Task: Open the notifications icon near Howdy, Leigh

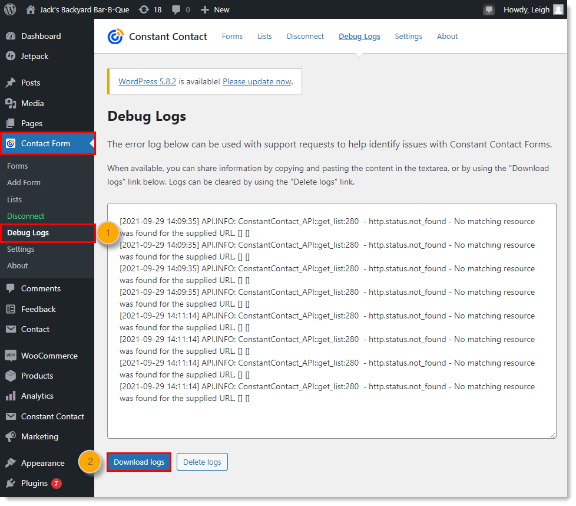Action: click(489, 9)
